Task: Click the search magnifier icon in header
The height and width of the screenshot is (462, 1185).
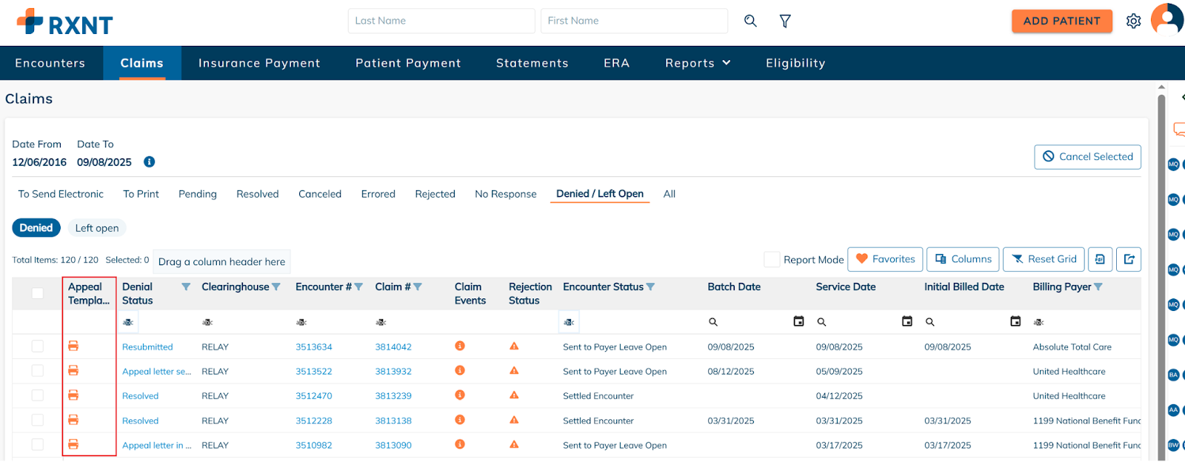Action: 750,21
